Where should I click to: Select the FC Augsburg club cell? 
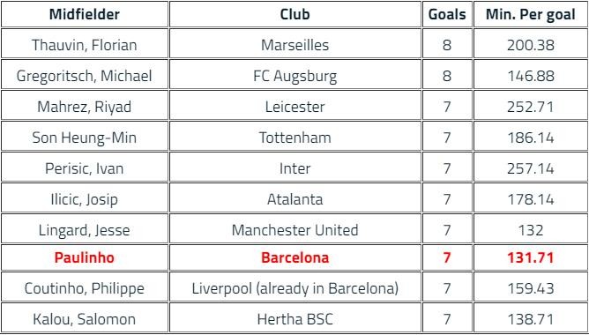294,76
